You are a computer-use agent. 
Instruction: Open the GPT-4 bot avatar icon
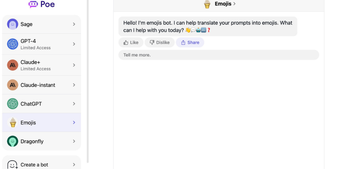click(x=13, y=44)
